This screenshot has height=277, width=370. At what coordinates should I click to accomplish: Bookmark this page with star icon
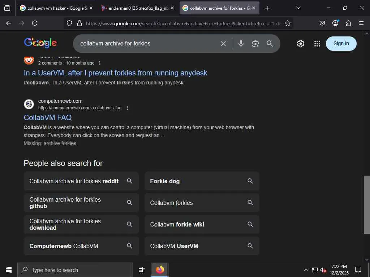coord(287,23)
